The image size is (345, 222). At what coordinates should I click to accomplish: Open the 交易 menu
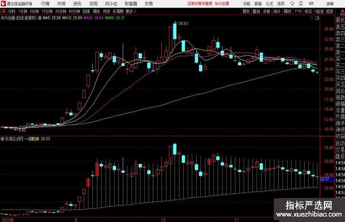149,4
